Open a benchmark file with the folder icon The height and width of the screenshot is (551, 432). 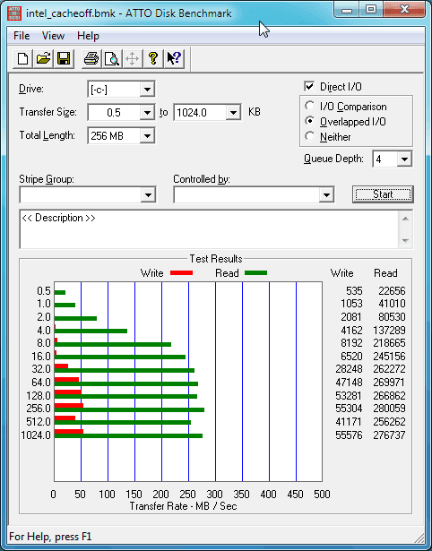43,58
